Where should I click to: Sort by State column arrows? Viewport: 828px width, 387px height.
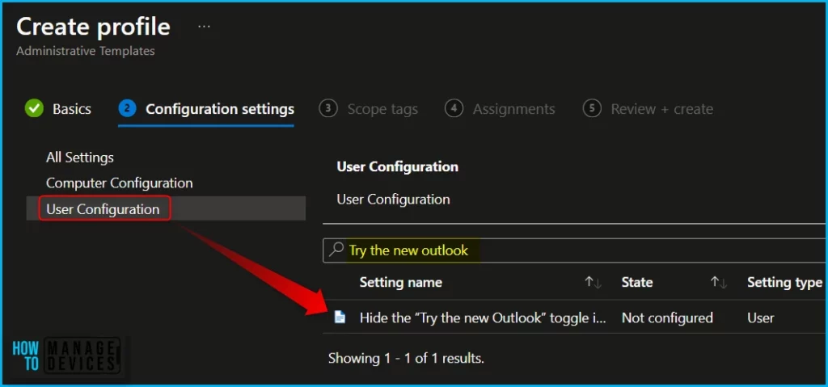[x=719, y=283]
